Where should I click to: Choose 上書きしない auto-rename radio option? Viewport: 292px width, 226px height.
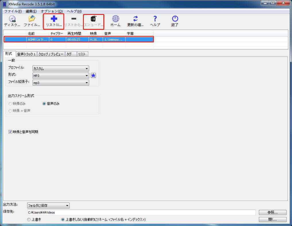pyautogui.click(x=63, y=219)
